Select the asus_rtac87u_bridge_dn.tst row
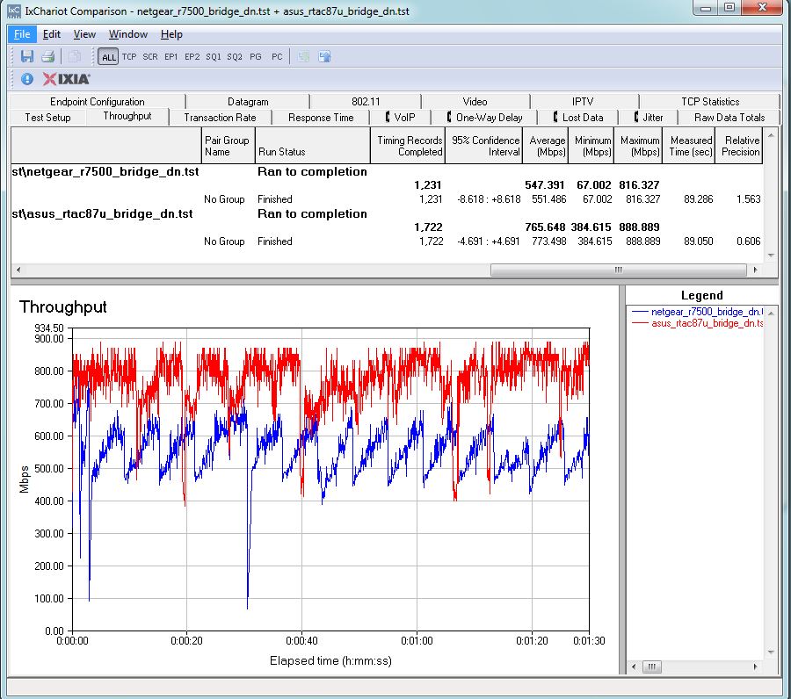 click(x=387, y=213)
